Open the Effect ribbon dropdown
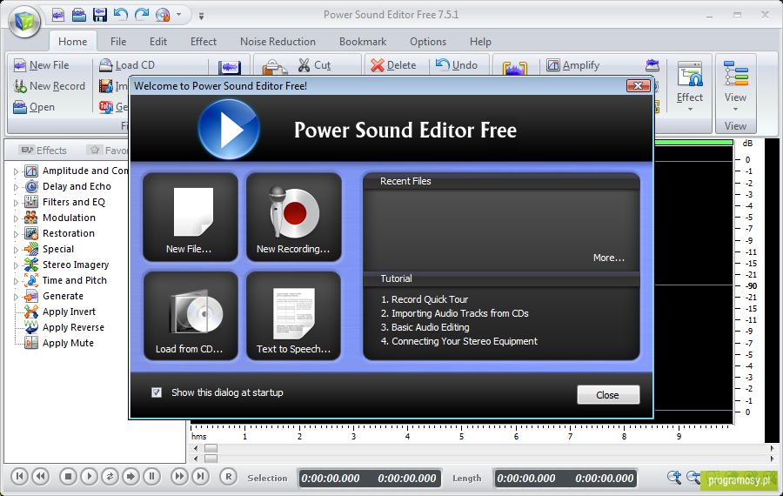783x496 pixels. coord(690,87)
